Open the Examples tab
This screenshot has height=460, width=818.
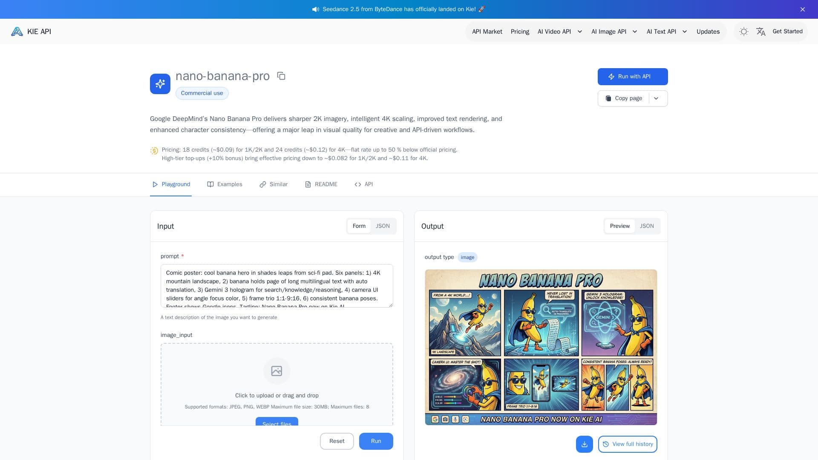coord(225,184)
